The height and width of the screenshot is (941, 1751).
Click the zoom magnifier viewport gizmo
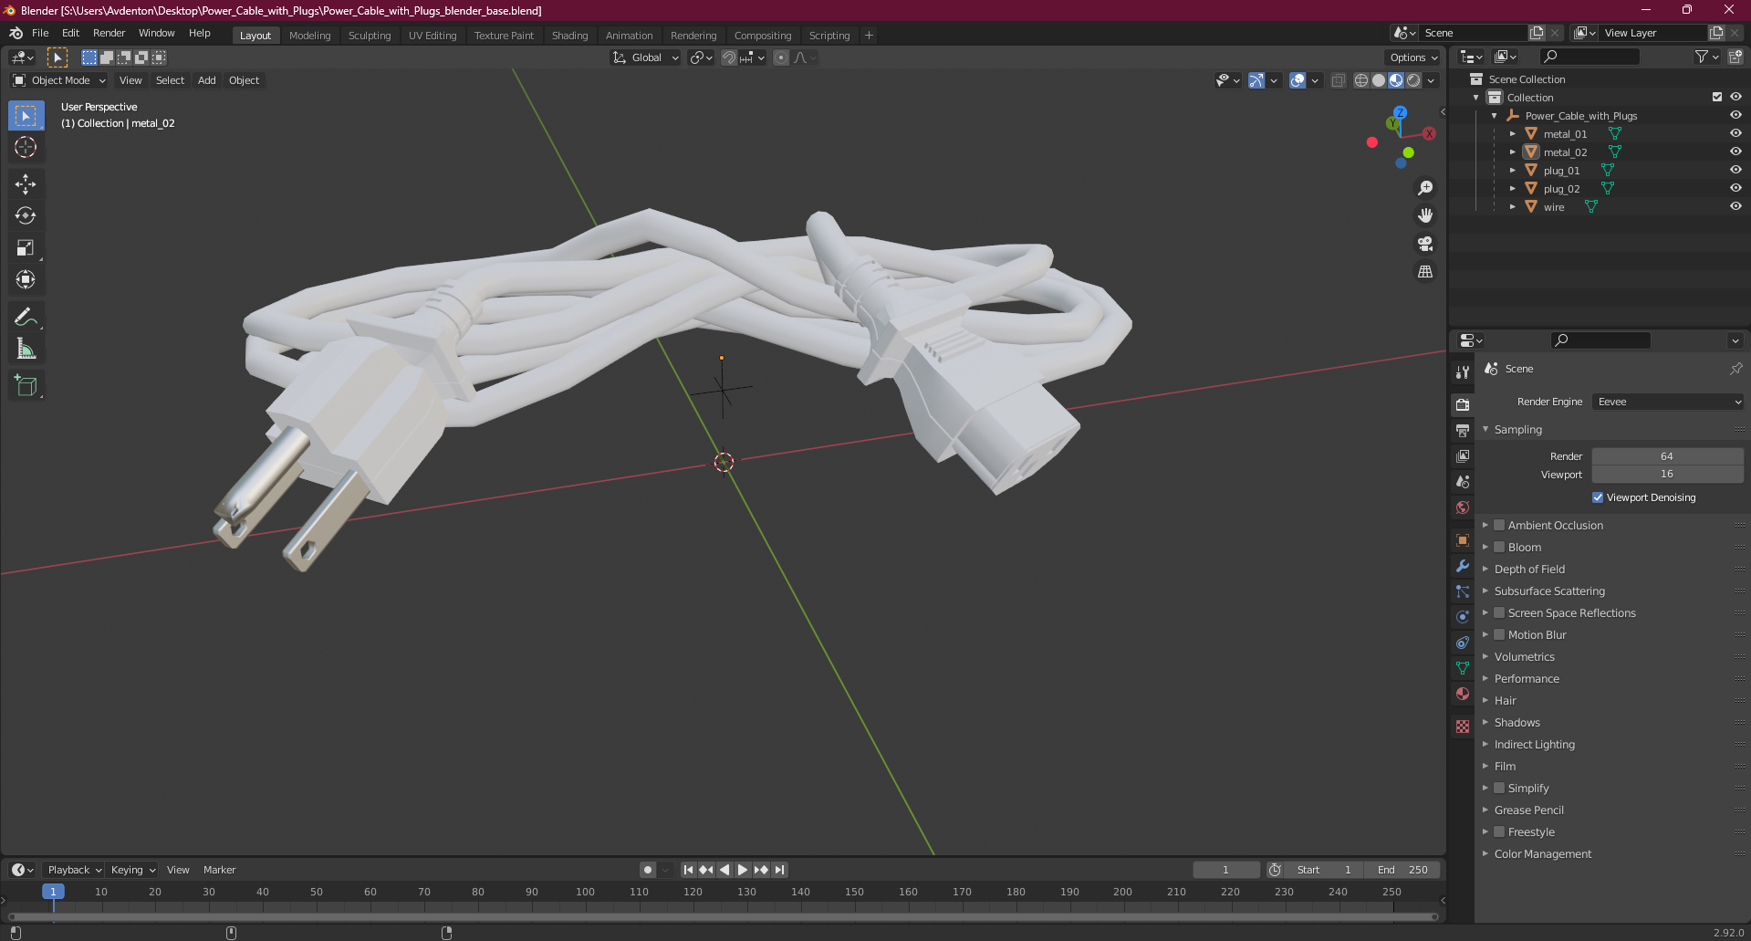[x=1425, y=188]
